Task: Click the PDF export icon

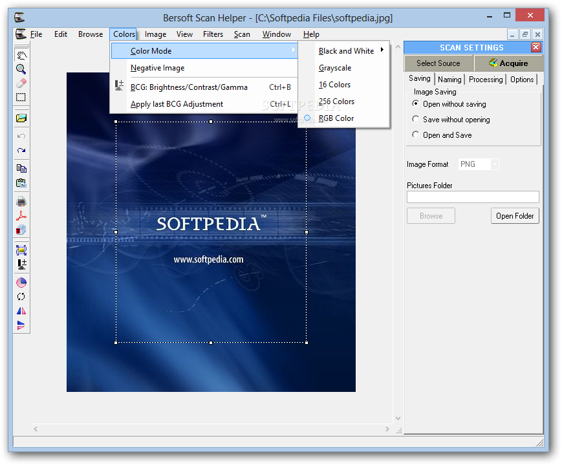Action: (21, 215)
